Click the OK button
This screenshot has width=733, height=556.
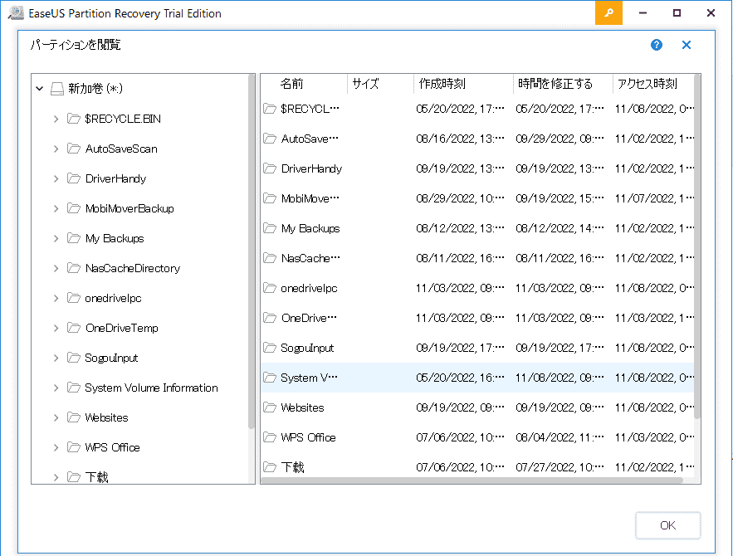pyautogui.click(x=667, y=525)
